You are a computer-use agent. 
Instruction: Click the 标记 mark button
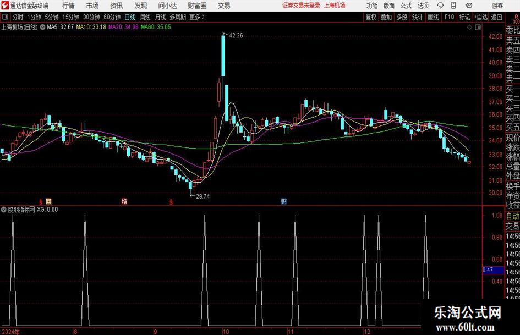click(x=464, y=17)
